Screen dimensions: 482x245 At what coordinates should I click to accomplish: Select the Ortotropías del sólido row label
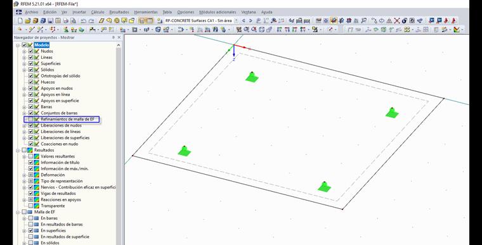pos(60,76)
